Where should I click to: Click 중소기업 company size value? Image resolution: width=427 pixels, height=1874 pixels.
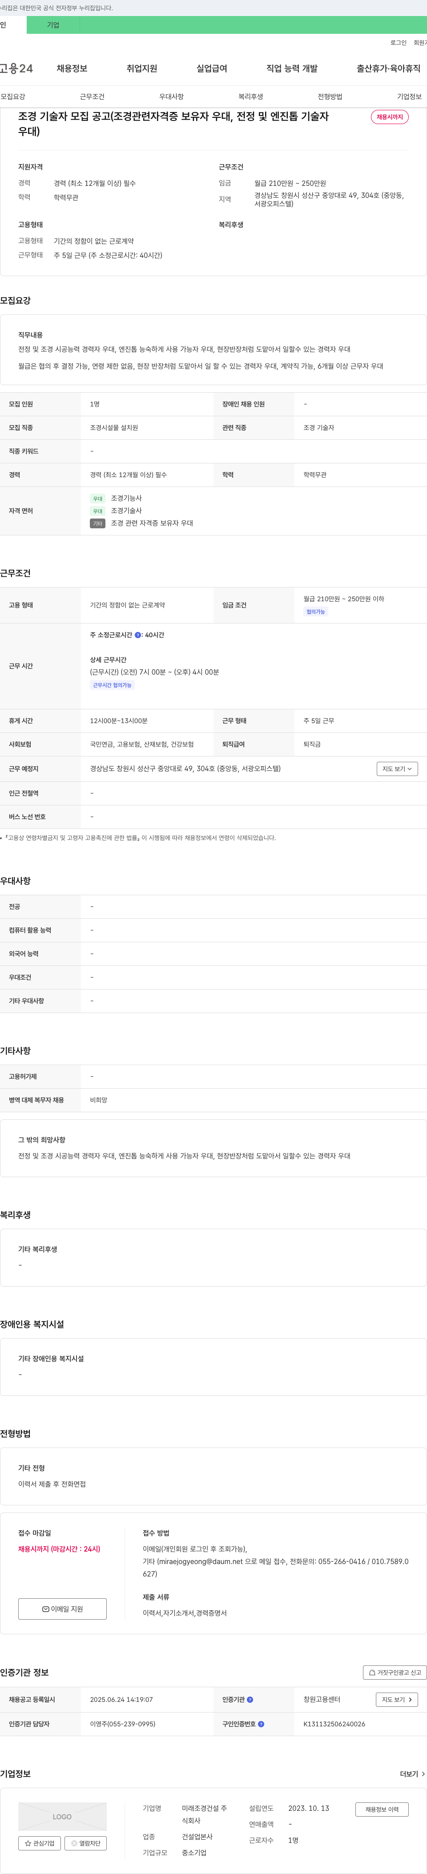point(194,1853)
